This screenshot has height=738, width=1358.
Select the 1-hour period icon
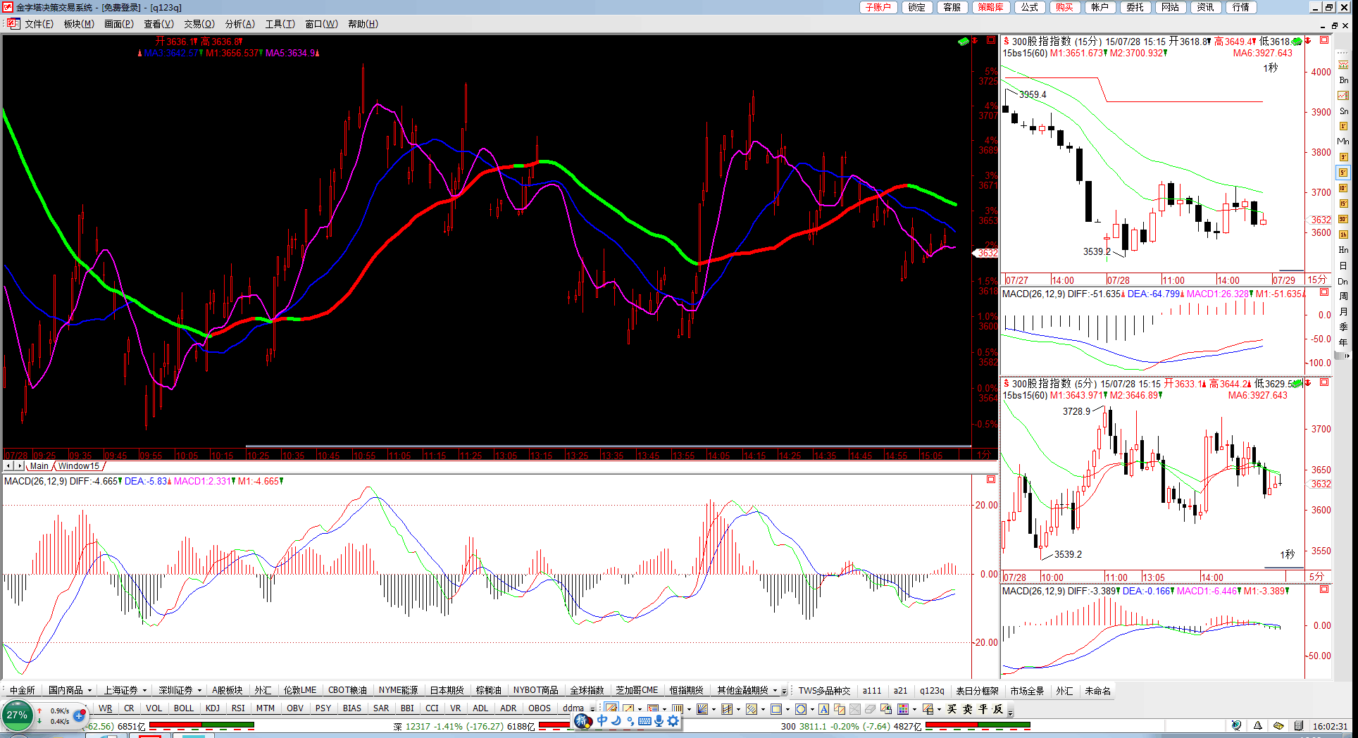click(x=1343, y=234)
